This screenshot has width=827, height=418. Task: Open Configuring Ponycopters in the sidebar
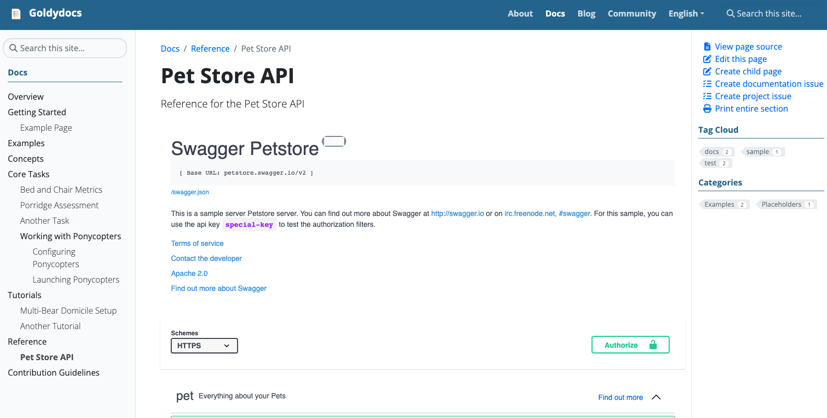[x=56, y=258]
